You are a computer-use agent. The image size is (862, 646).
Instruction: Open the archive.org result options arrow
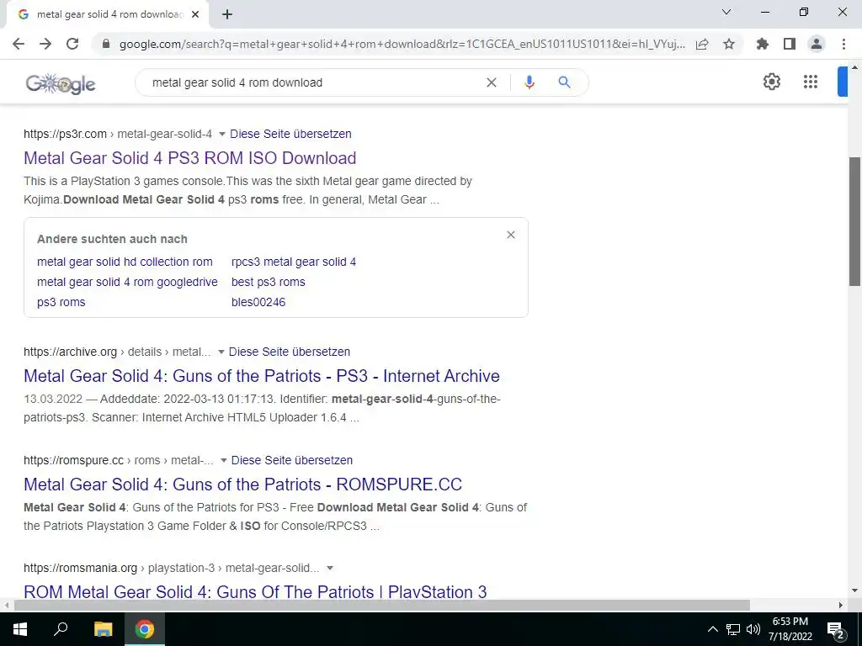pos(221,352)
